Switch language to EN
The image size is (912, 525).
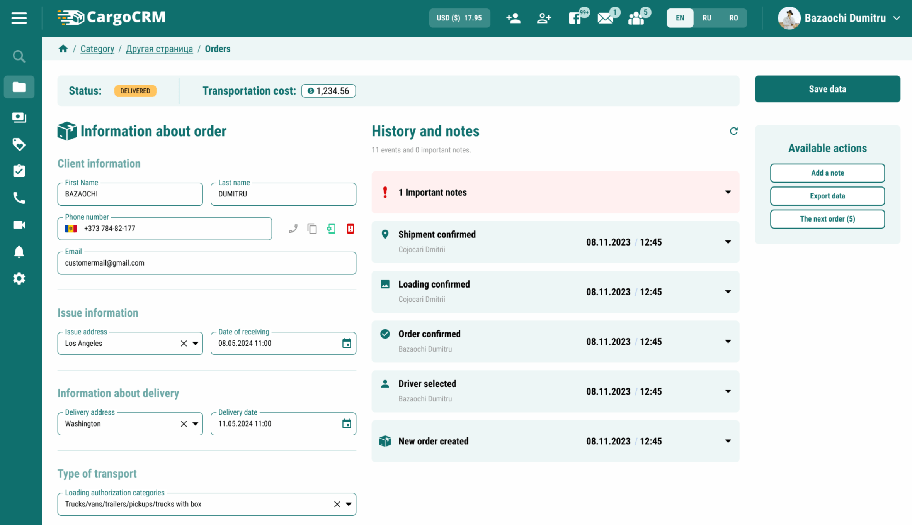coord(680,18)
